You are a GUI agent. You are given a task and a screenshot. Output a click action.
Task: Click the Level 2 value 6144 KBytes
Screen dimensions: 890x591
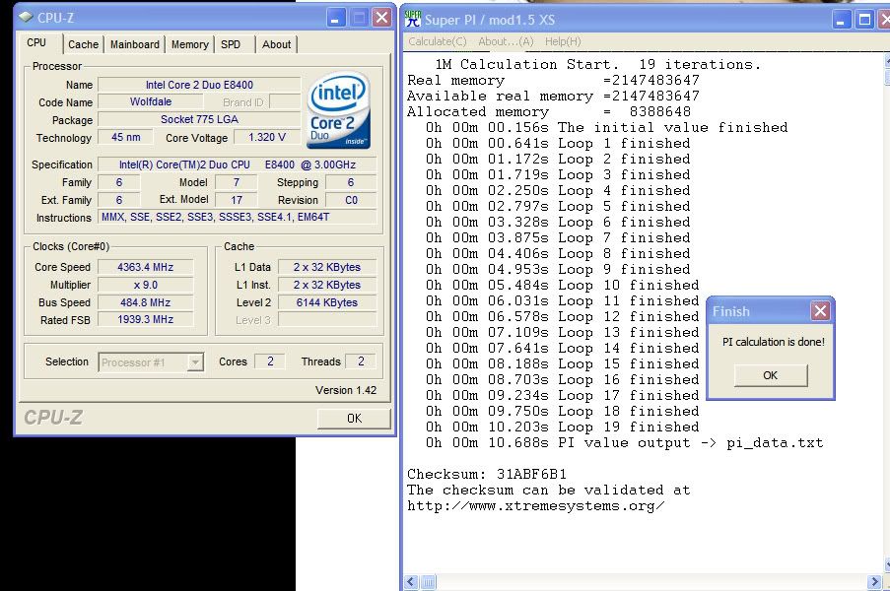tap(327, 302)
